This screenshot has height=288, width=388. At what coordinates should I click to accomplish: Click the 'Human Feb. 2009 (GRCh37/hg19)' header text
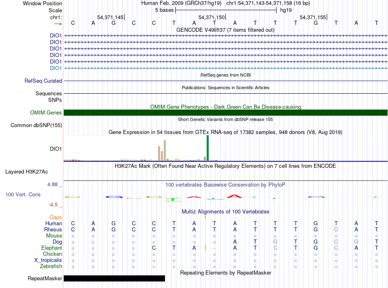[x=181, y=3]
